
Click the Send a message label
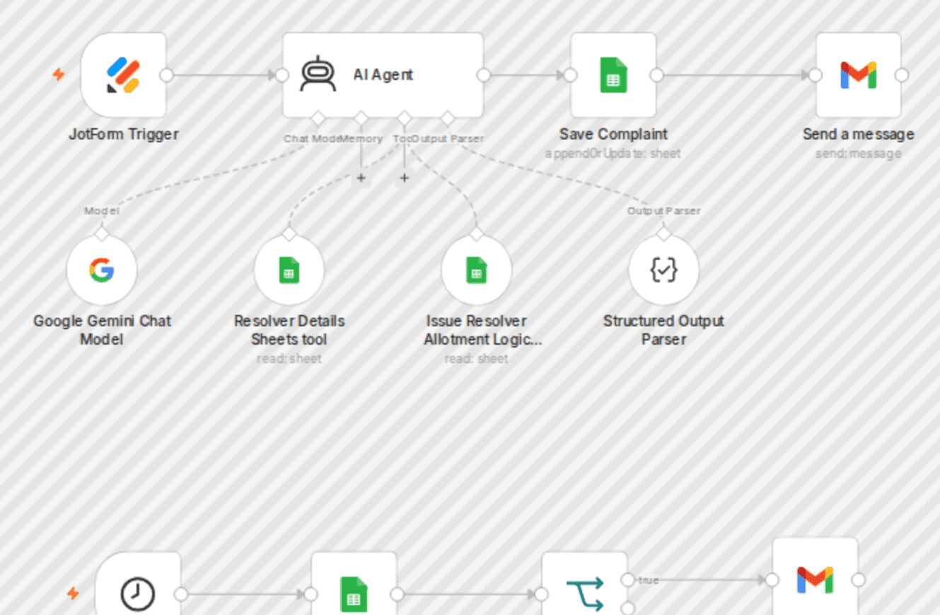[858, 134]
